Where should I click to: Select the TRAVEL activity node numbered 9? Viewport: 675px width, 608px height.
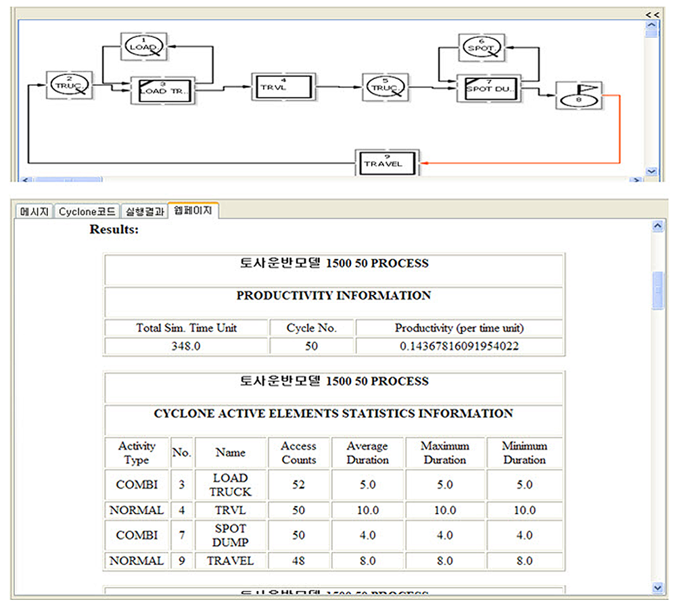[388, 162]
